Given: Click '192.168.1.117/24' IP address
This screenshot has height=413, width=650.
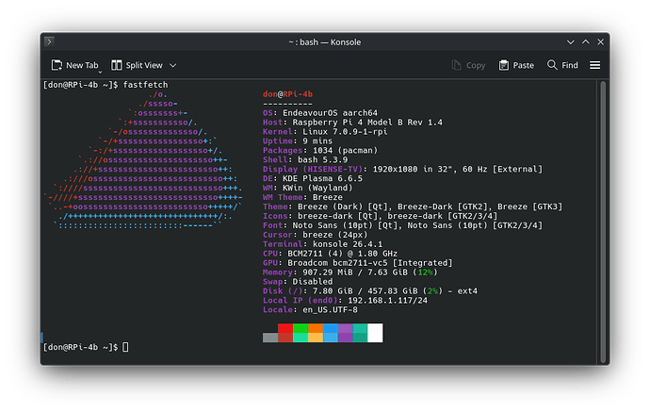Looking at the screenshot, I should (387, 301).
